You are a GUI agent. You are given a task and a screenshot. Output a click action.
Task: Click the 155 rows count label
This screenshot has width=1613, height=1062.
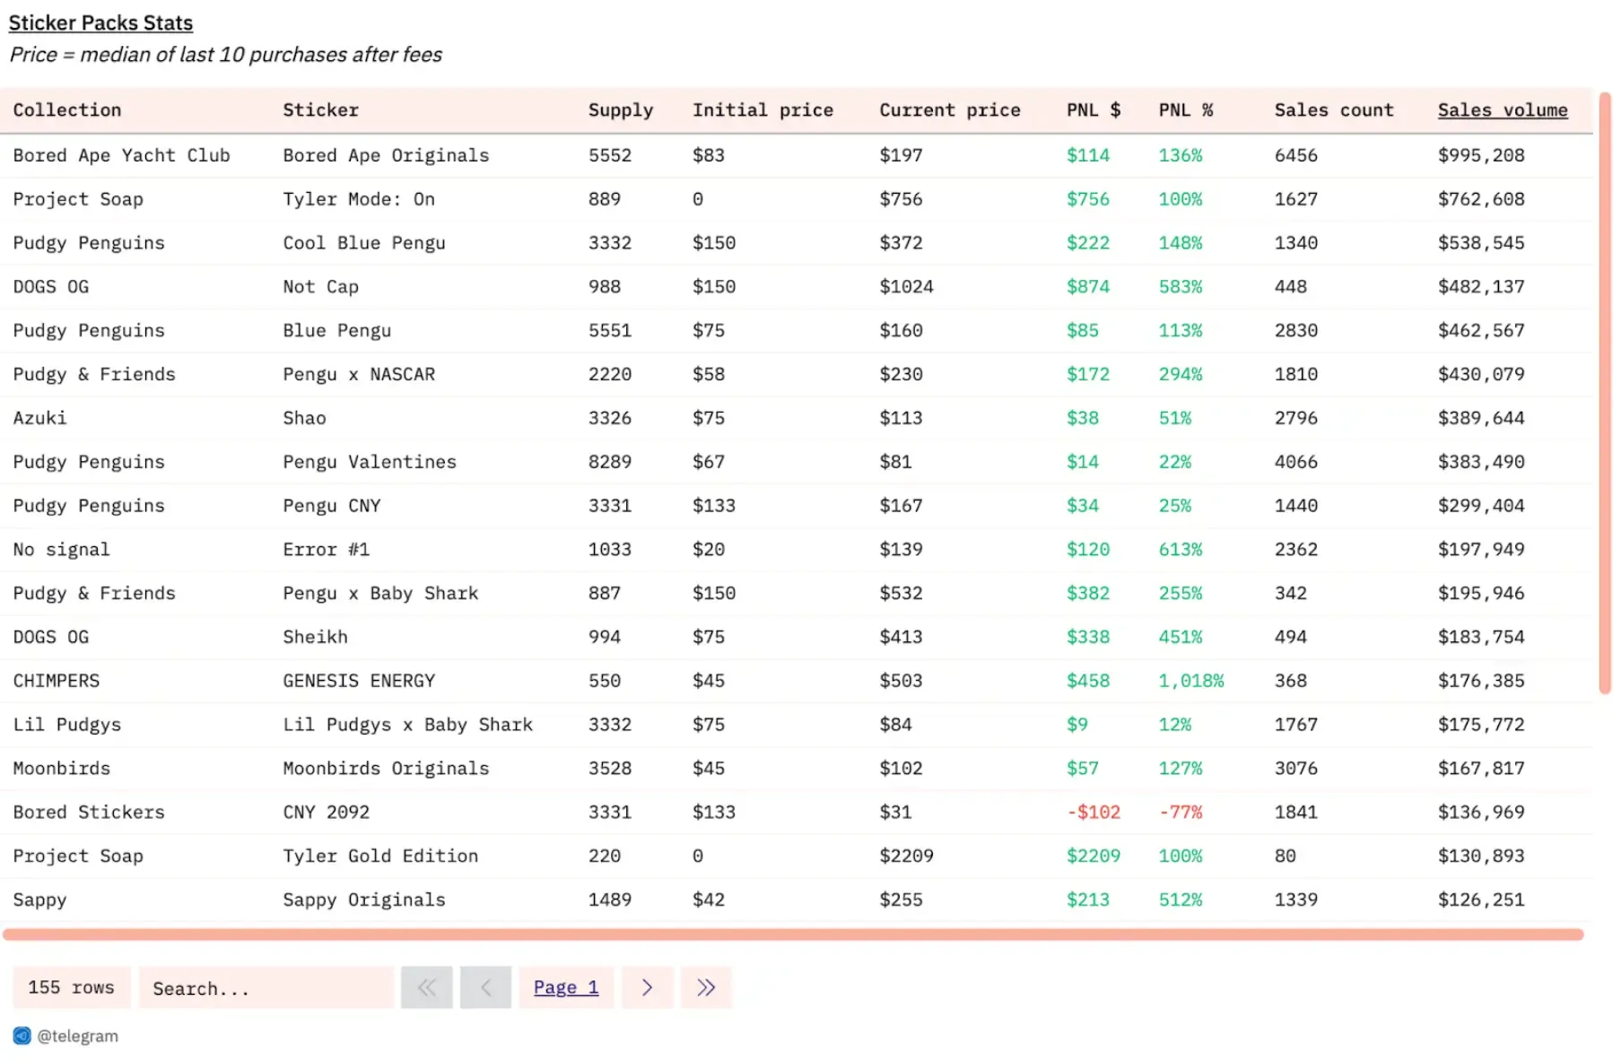pos(72,988)
